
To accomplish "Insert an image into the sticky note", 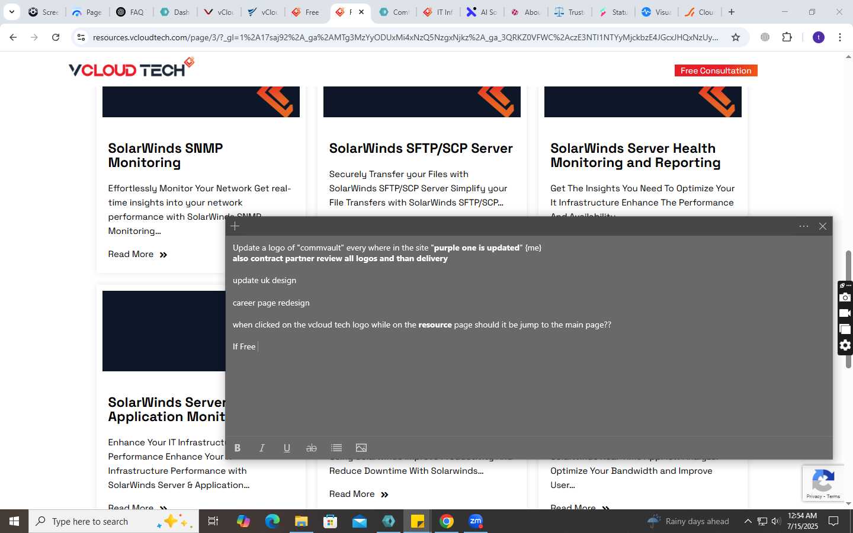I will click(x=361, y=448).
